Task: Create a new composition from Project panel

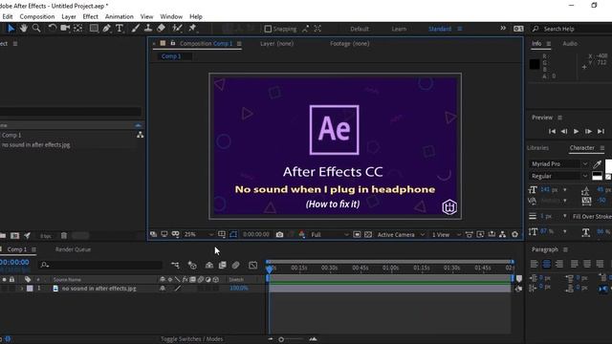Action: click(x=15, y=236)
